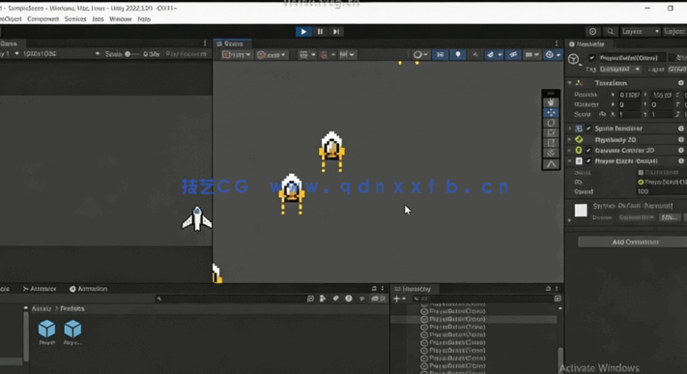This screenshot has height=374, width=687.
Task: Select the custom editor tool at overlay bottom
Action: tap(551, 164)
